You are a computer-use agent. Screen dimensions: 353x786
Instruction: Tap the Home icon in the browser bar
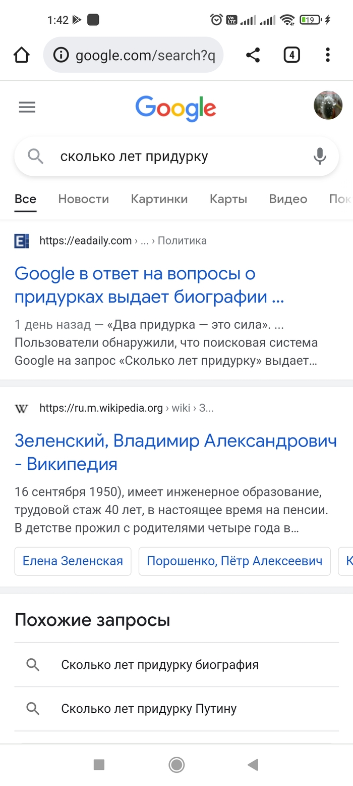21,55
